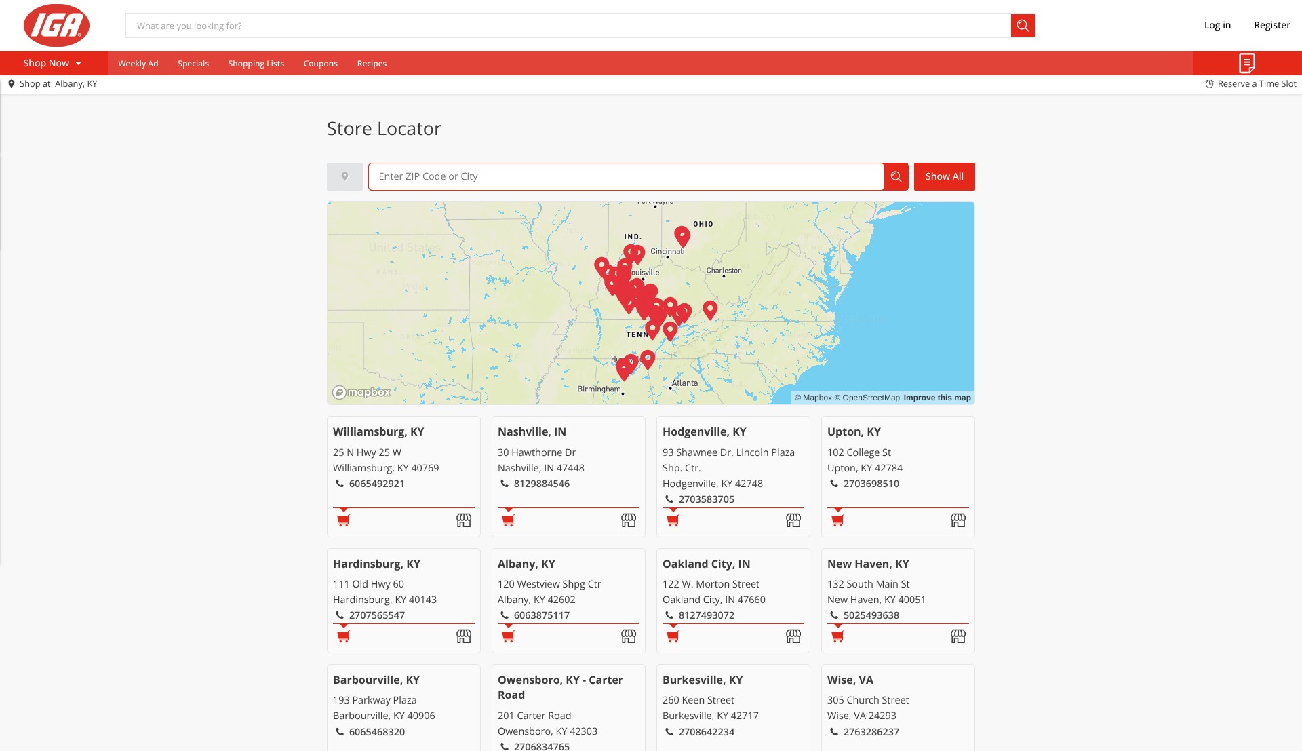1302x751 pixels.
Task: Click the Shop at Albany, KY text
Action: pos(58,84)
